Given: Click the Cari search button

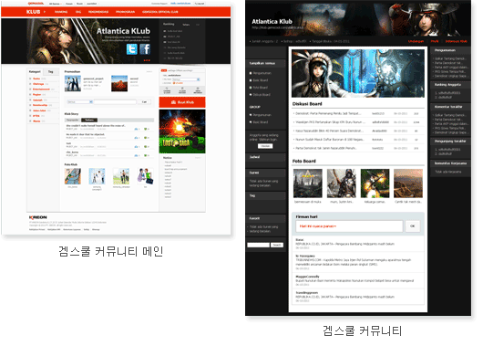Looking at the screenshot, I should (144, 102).
